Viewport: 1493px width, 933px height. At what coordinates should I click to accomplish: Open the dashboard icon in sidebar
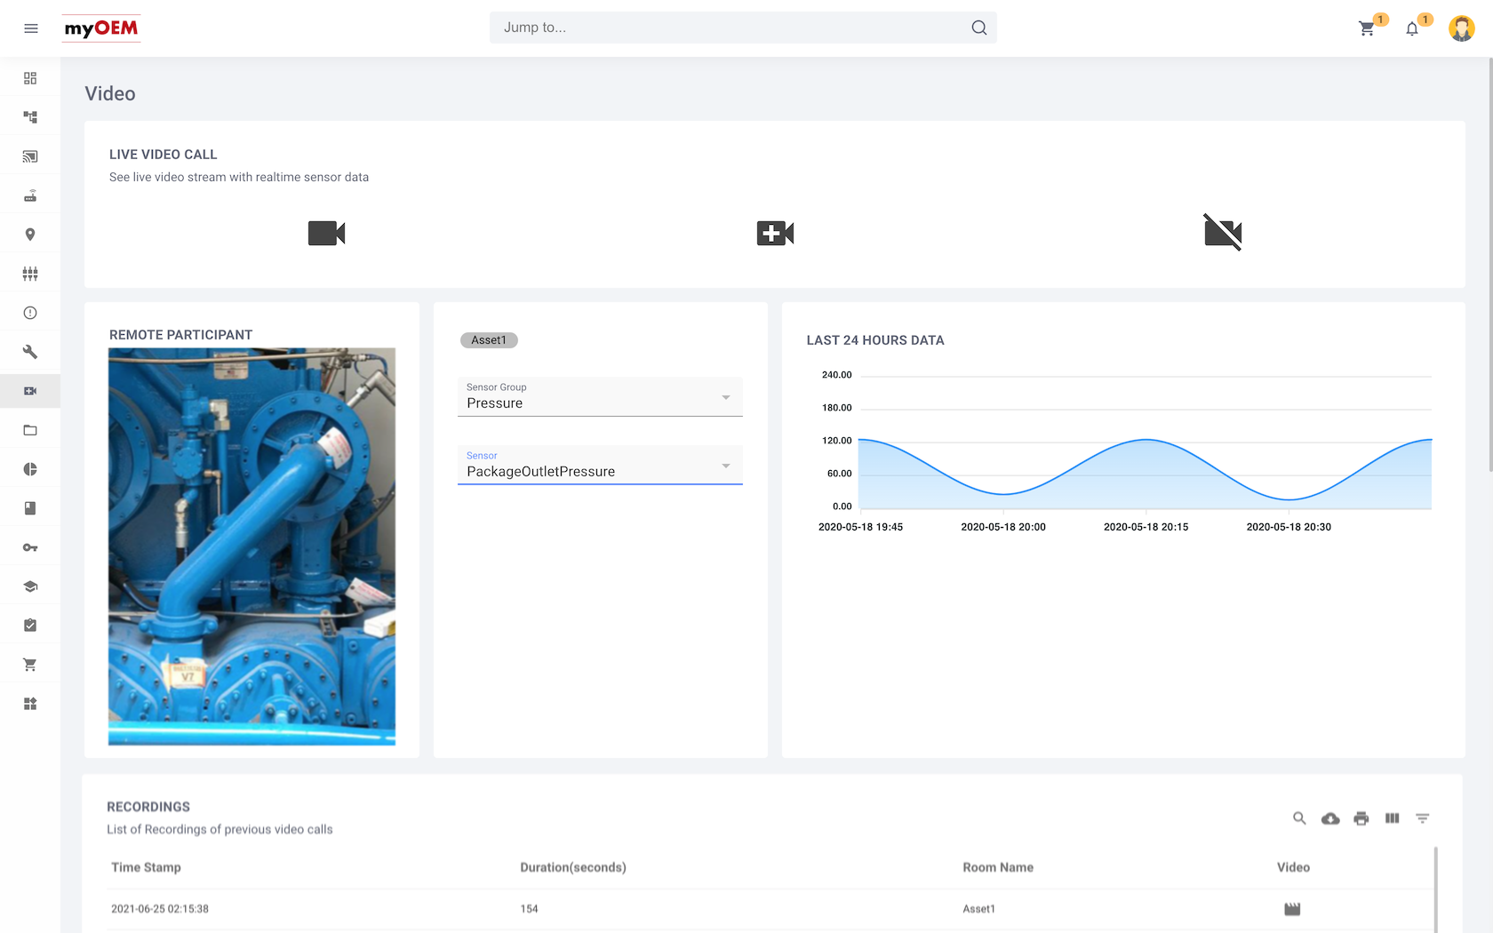(x=30, y=78)
